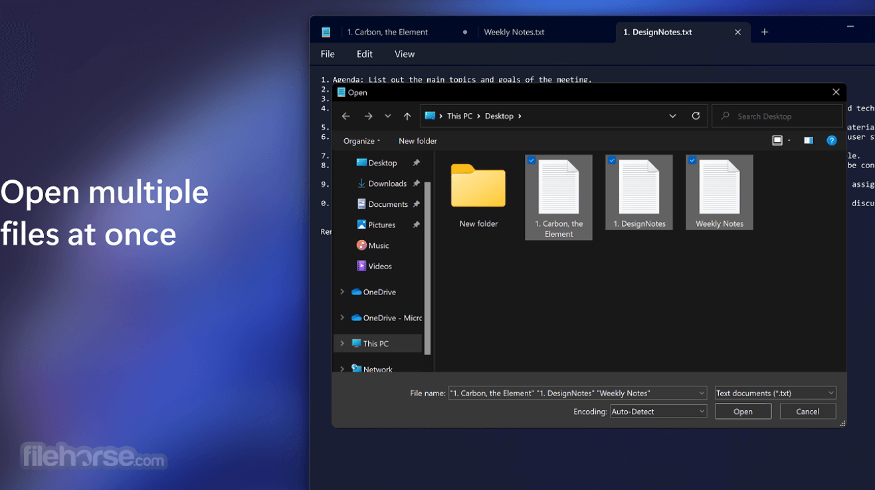Open help using the blue question mark icon
This screenshot has height=490, width=875.
coord(831,141)
